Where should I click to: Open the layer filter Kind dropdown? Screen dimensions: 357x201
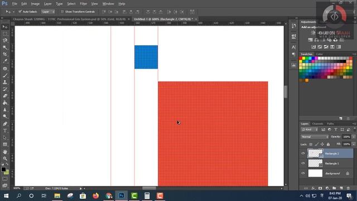pos(310,130)
